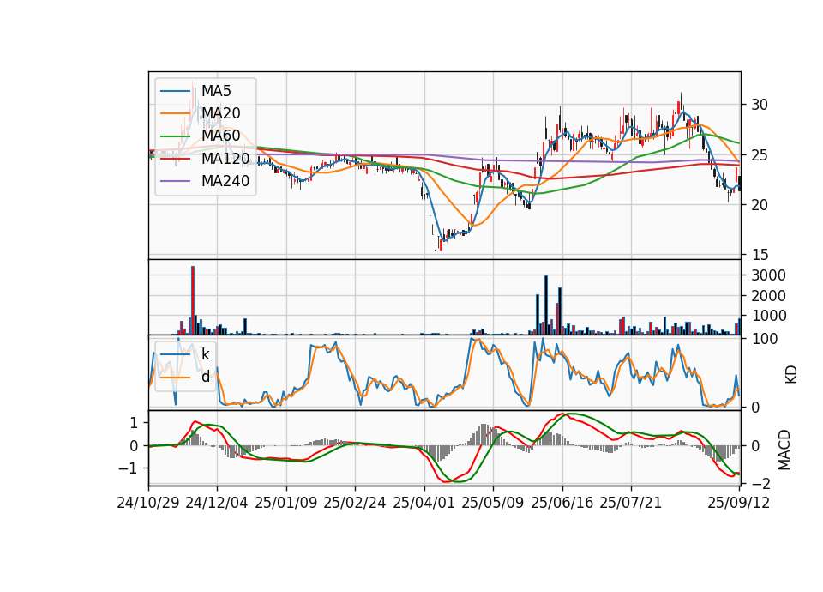This screenshot has width=823, height=592.
Task: Click the price axis value 15
Action: click(x=760, y=255)
